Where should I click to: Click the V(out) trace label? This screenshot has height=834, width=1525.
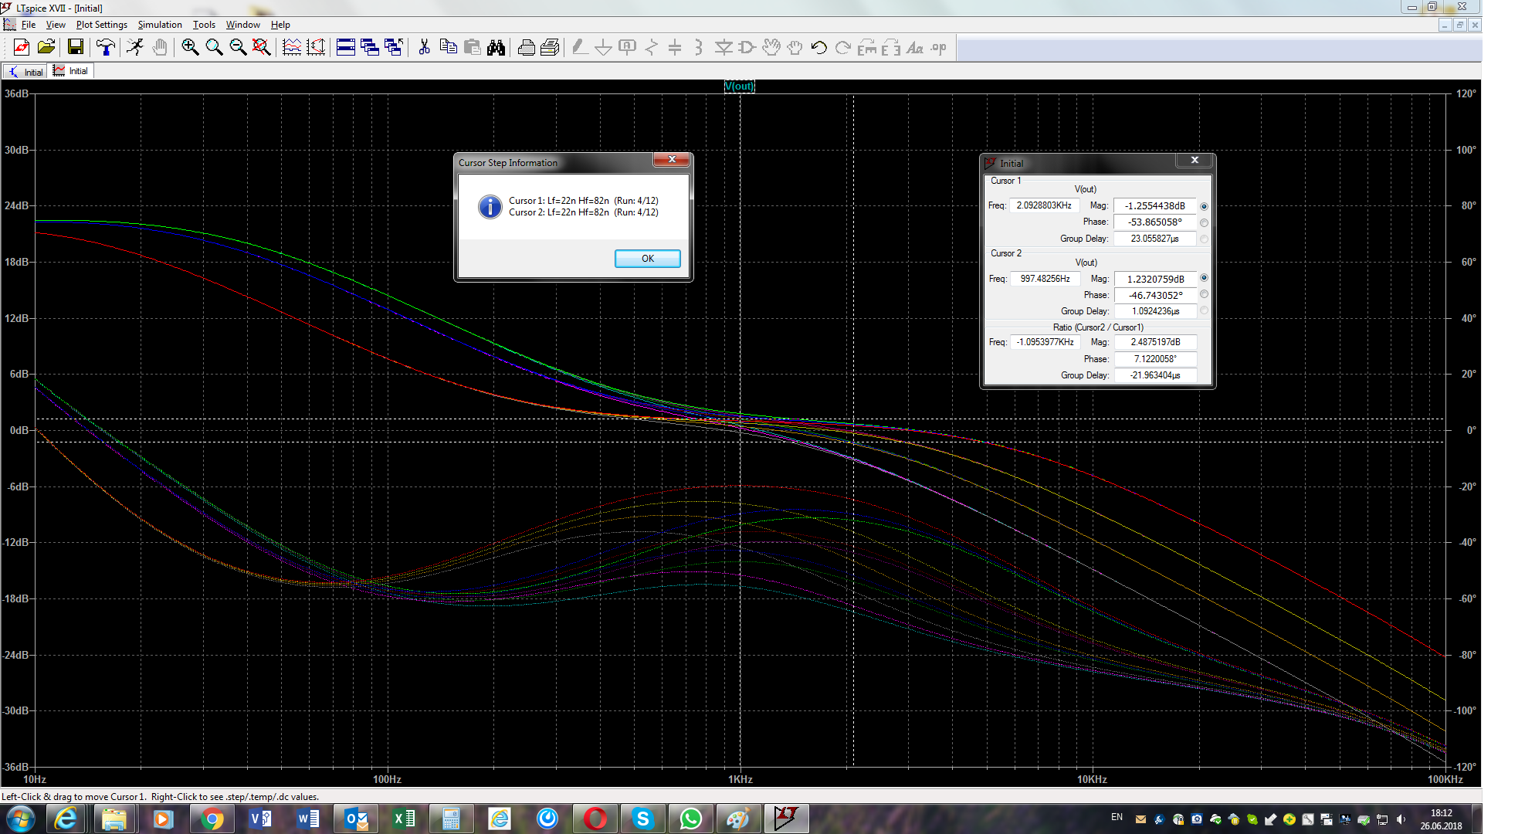click(x=739, y=86)
